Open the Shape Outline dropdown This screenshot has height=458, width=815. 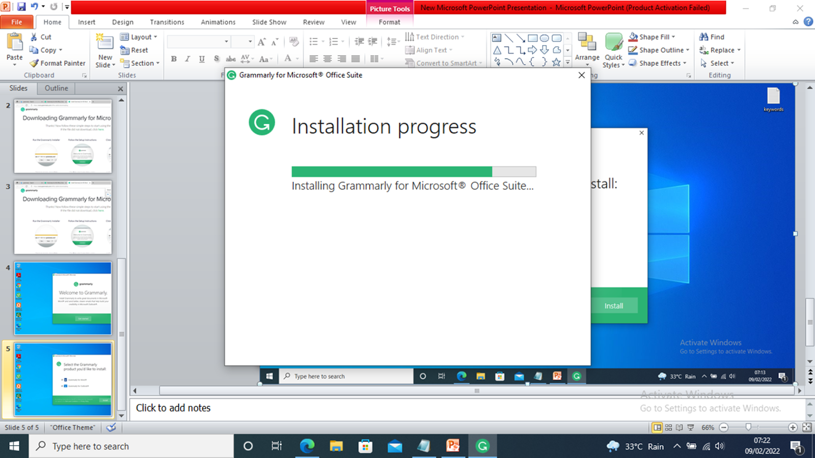click(659, 50)
